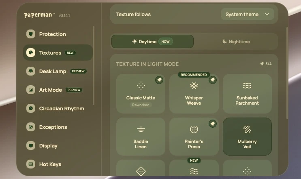Open the Textures section

click(x=58, y=53)
